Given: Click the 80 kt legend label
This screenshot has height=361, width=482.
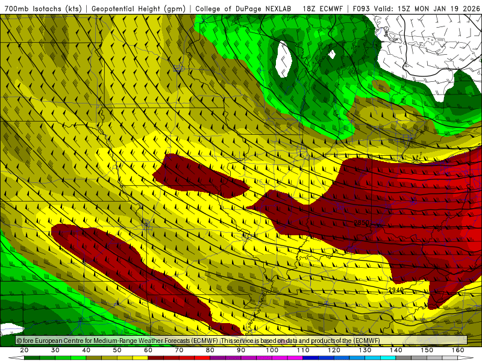Looking at the screenshot, I should [210, 350].
